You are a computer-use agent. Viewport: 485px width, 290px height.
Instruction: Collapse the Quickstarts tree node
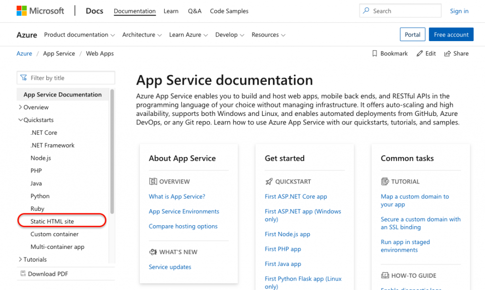[20, 120]
